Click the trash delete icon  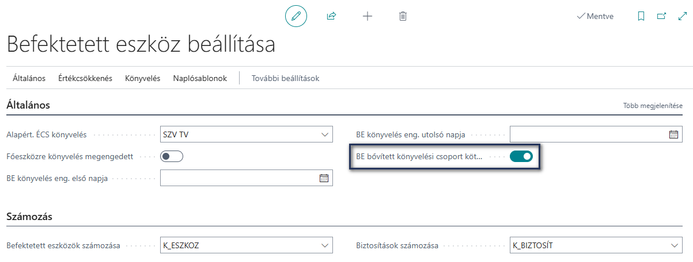(x=403, y=16)
